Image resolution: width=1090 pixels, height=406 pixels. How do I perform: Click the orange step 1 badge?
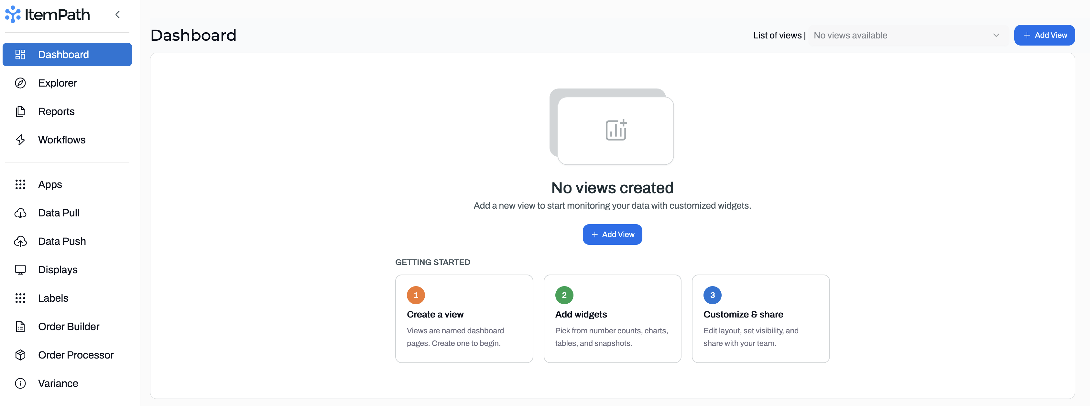pyautogui.click(x=416, y=295)
